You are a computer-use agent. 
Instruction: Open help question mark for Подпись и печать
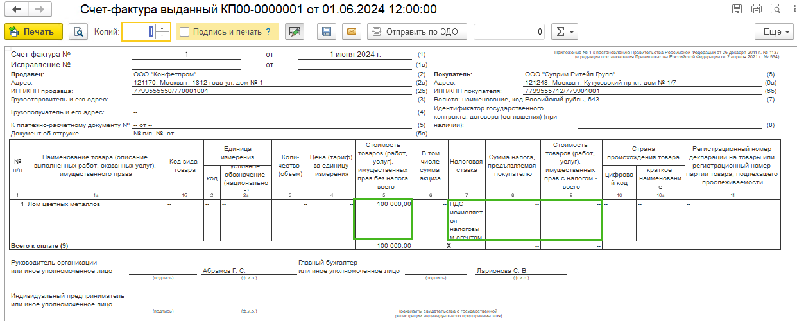[x=268, y=31]
